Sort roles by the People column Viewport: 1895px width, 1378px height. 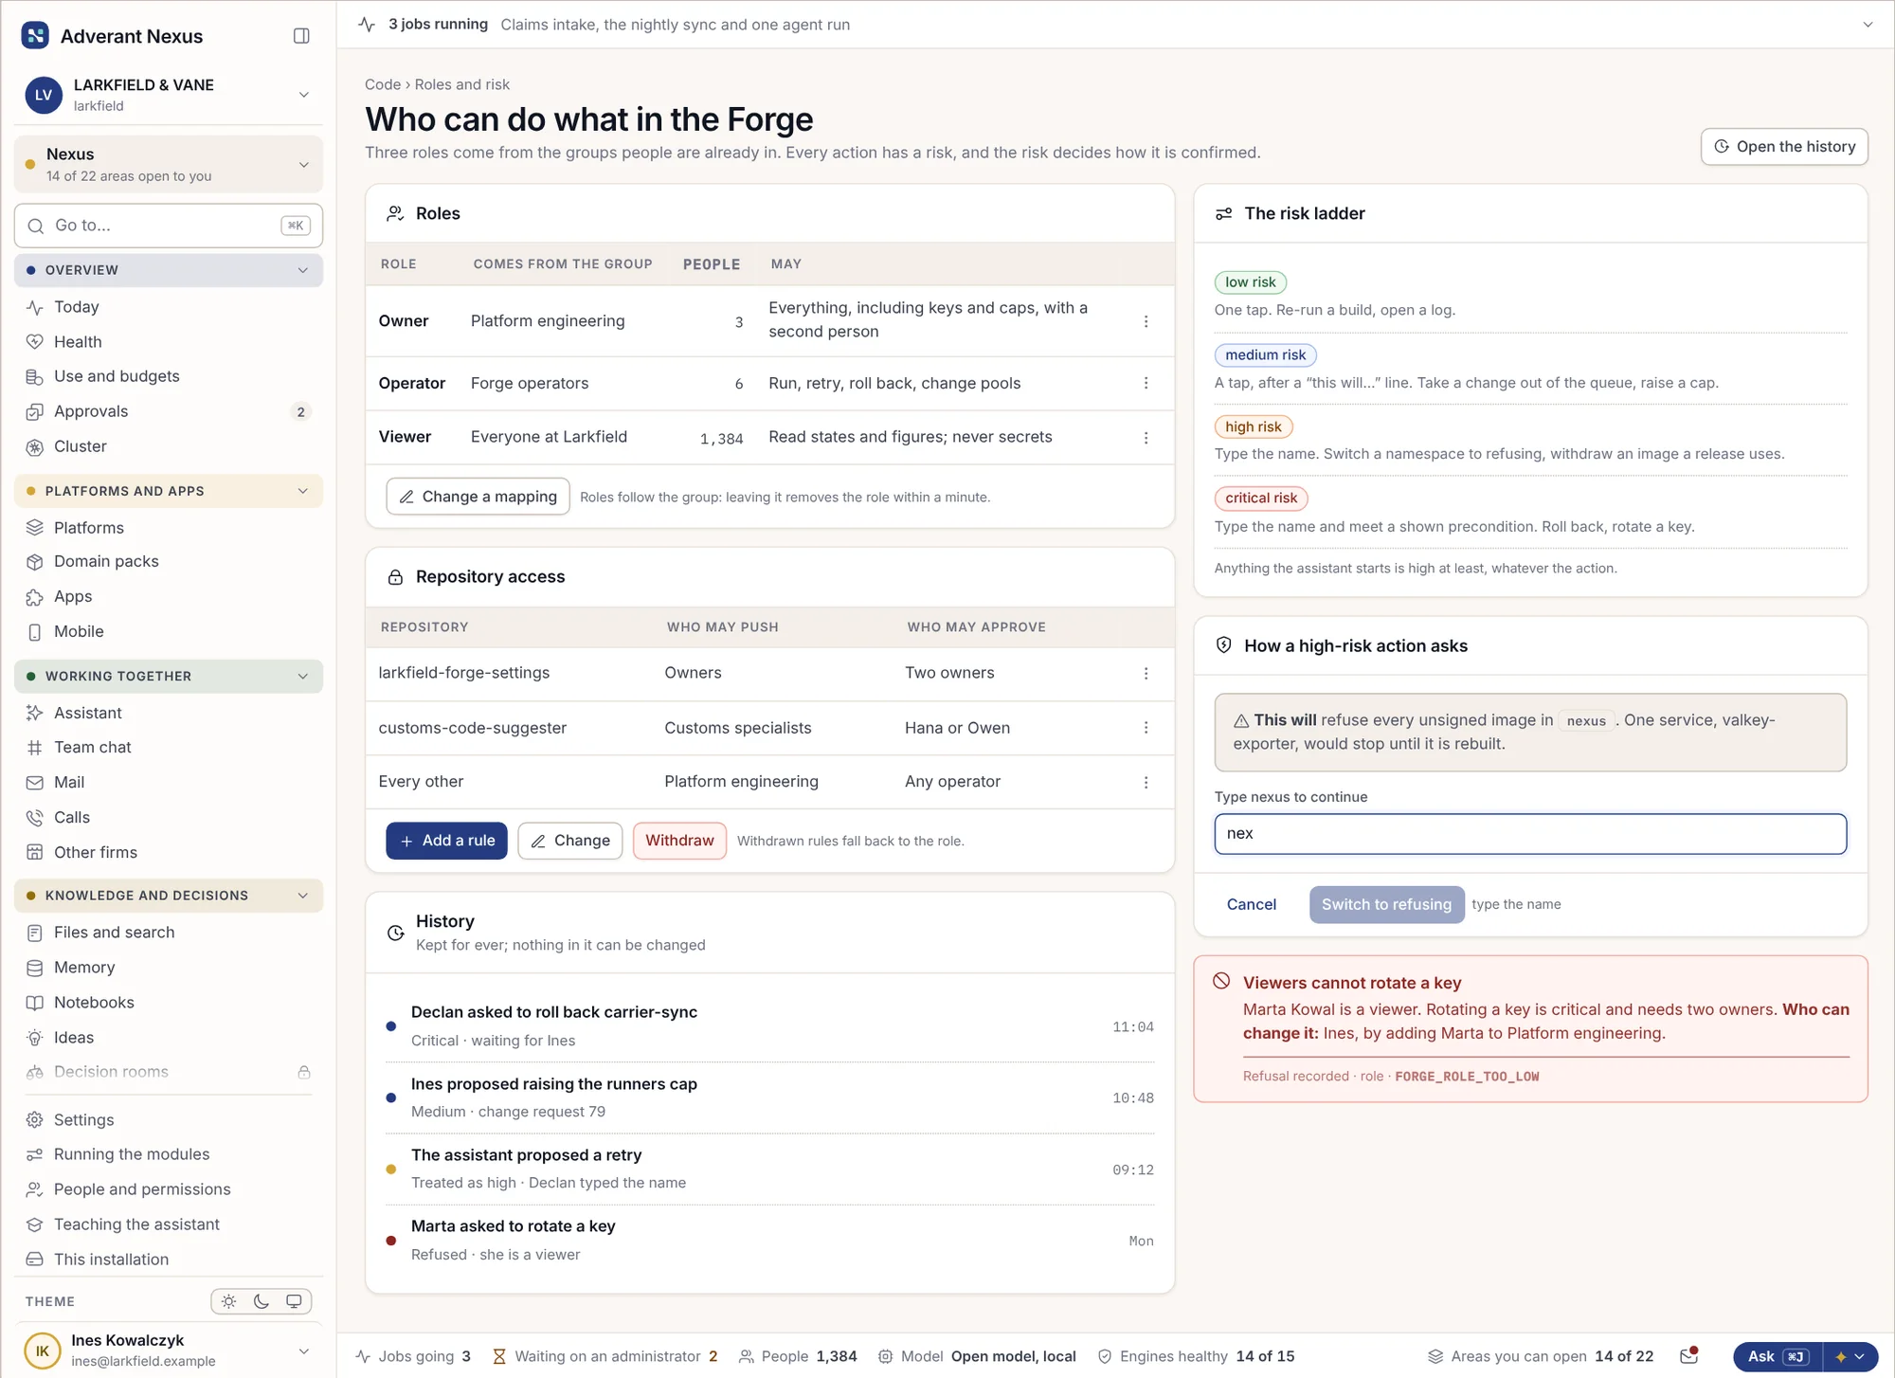click(712, 264)
